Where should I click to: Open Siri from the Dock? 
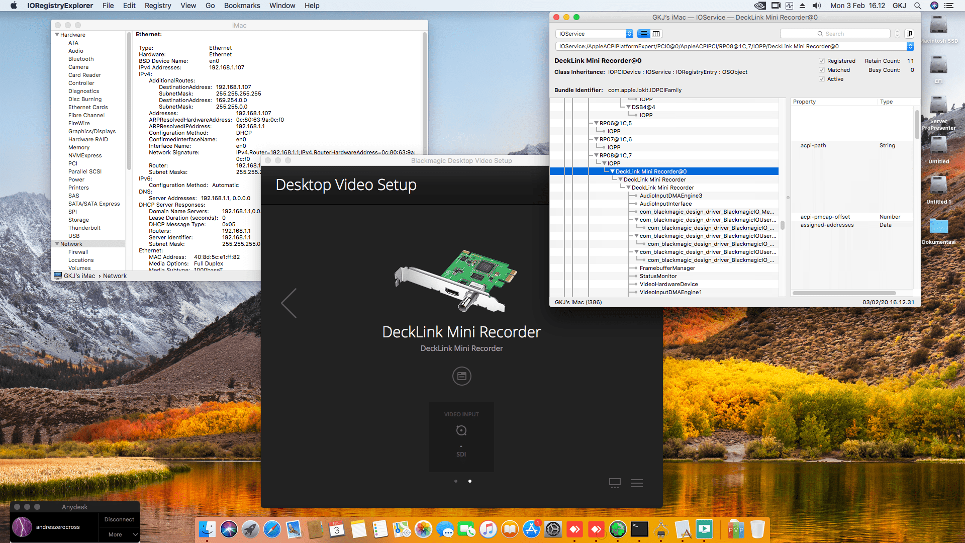[x=229, y=529]
